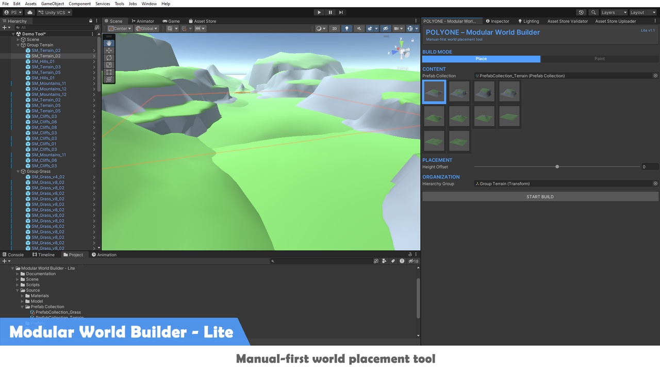Toggle hidden packages visibility count 18
This screenshot has height=371, width=660.
click(x=413, y=261)
